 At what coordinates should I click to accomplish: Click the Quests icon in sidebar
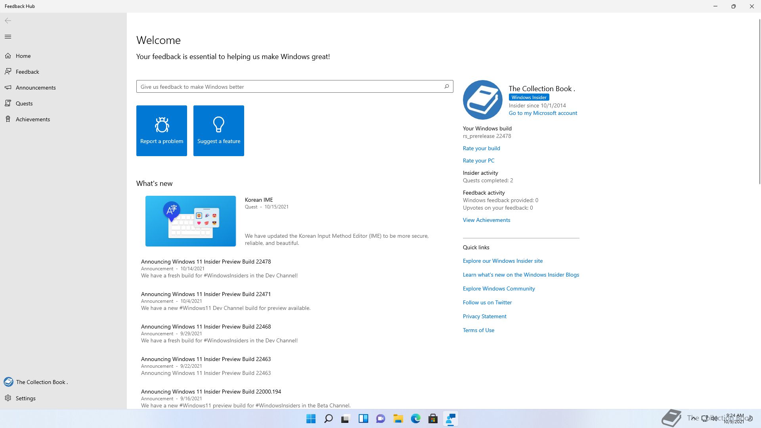[x=8, y=103]
